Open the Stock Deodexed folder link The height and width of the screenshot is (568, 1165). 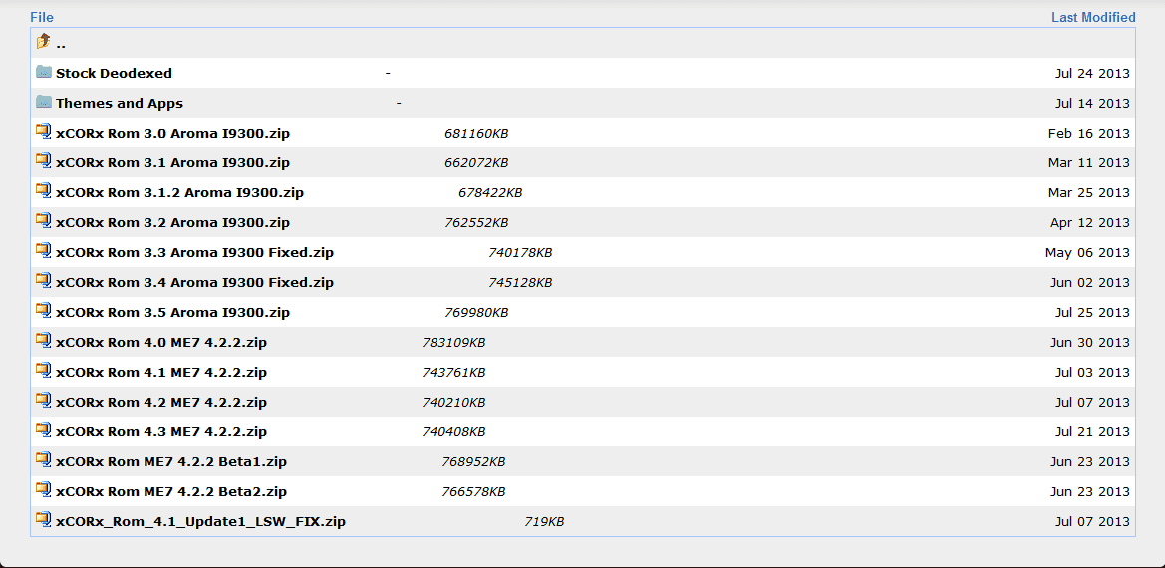pos(114,73)
